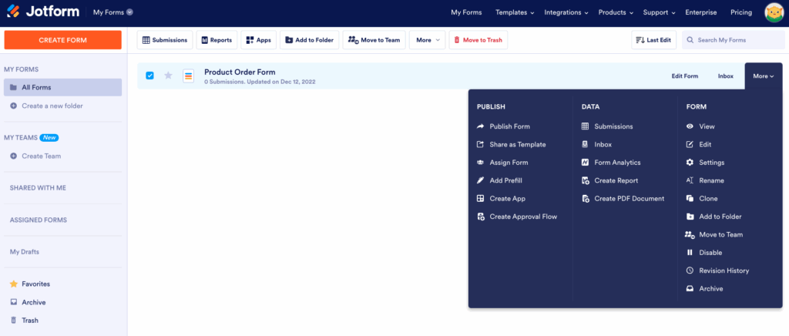Choose Move to Team in Form menu
The image size is (789, 336).
click(x=720, y=234)
